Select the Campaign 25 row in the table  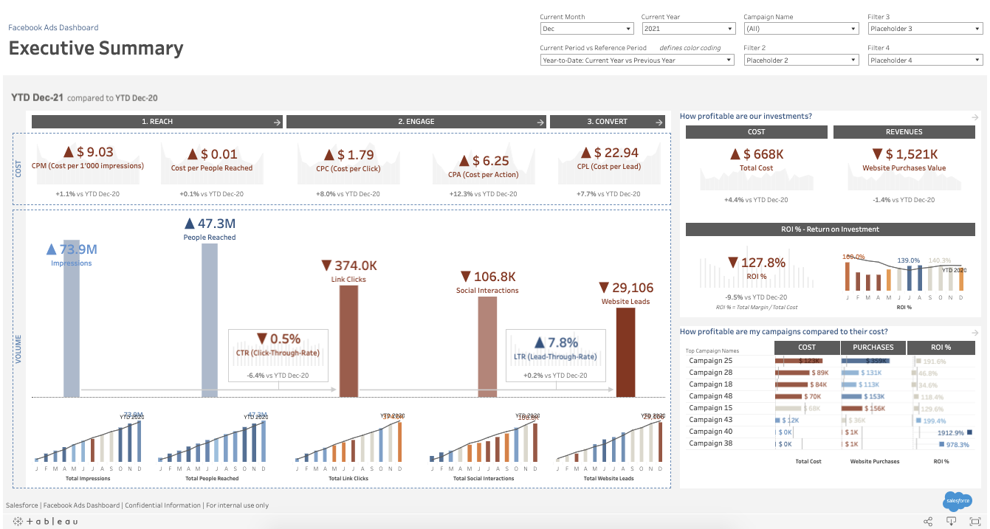pyautogui.click(x=710, y=360)
